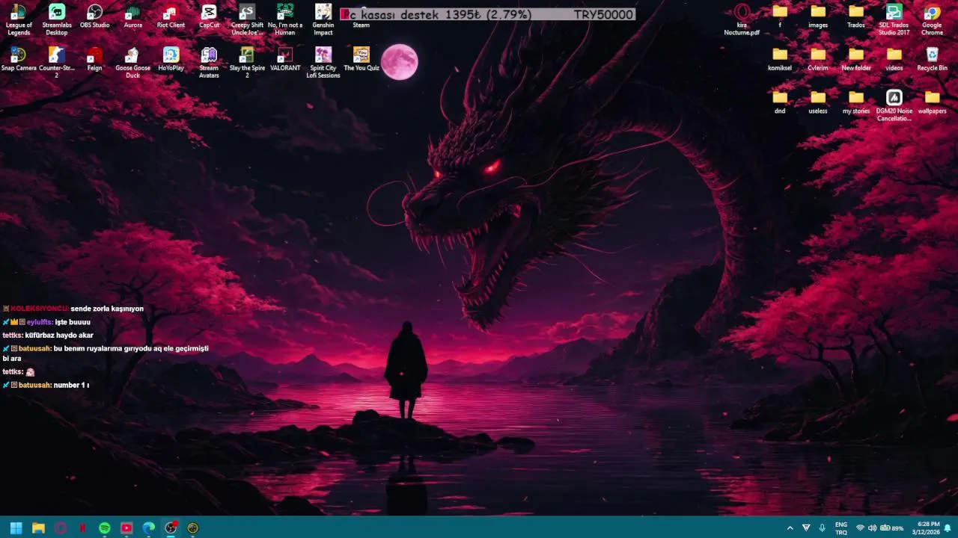Viewport: 958px width, 538px height.
Task: Click the No, I'm not a Human icon
Action: pos(285,19)
